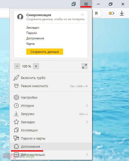Click the 100 % zoom value
The image size is (129, 161).
click(x=27, y=66)
